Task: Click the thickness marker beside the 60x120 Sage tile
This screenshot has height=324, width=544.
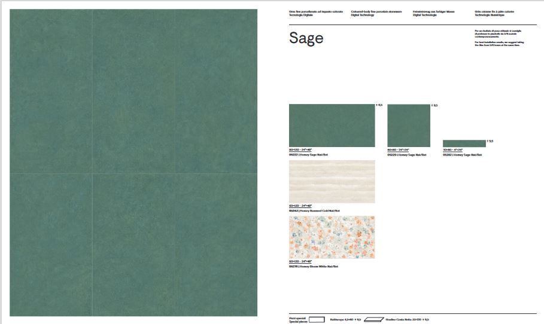Action: coord(379,105)
